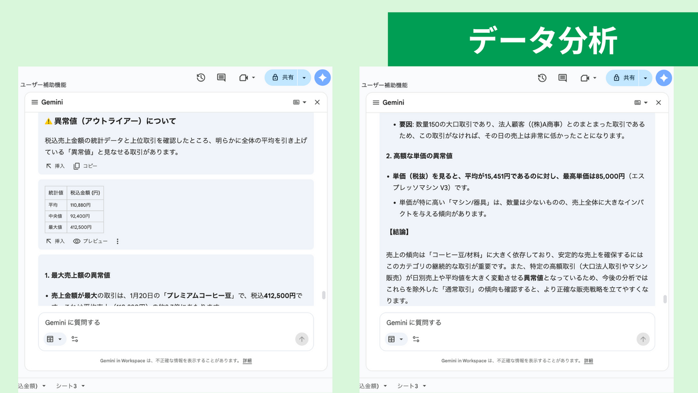Open version history icon in right window
Viewport: 698px width, 393px height.
pos(543,78)
